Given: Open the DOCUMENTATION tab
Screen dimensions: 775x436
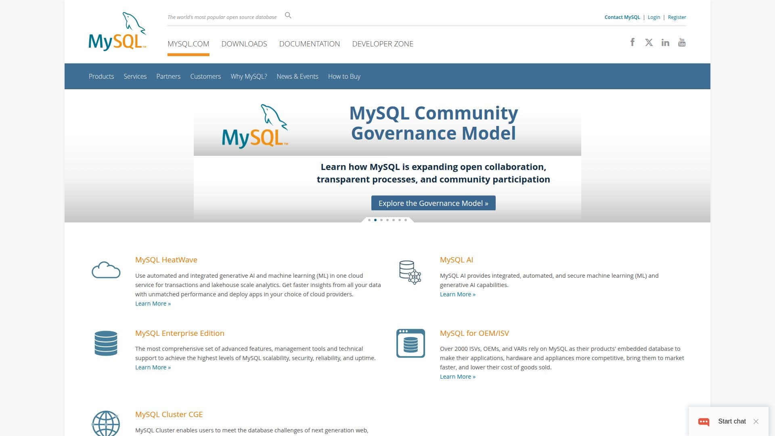Looking at the screenshot, I should click(x=310, y=44).
